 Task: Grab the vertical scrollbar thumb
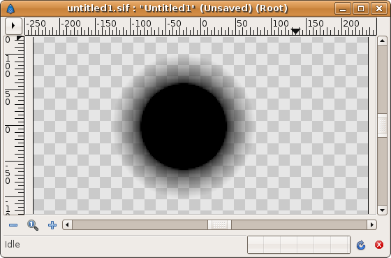pos(382,126)
